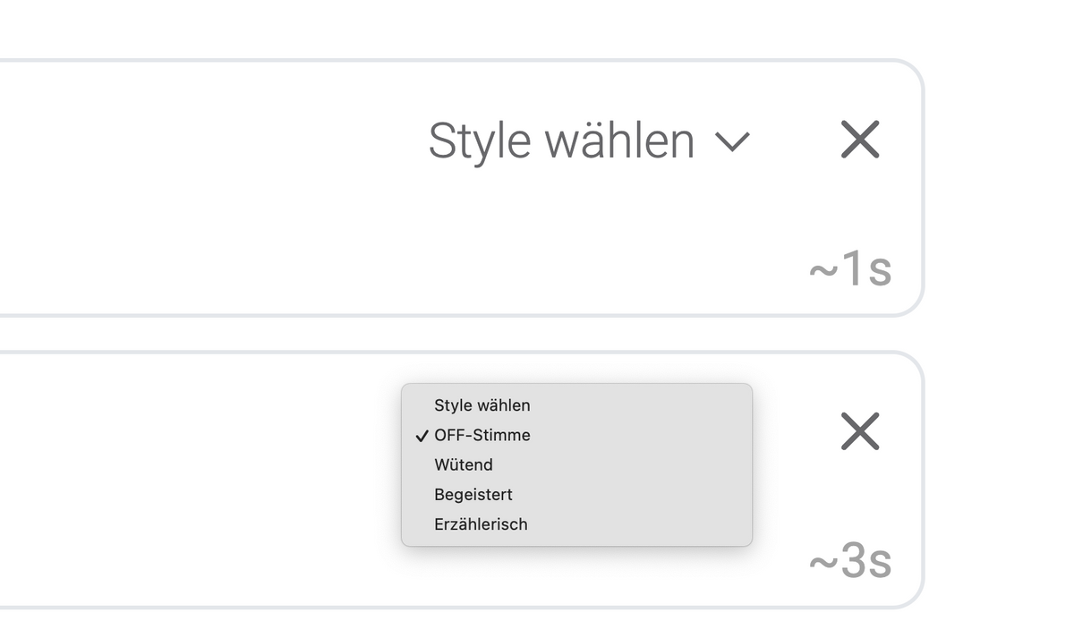This screenshot has width=1074, height=638.
Task: Click the chevron arrow beside Style wählen
Action: [x=732, y=141]
